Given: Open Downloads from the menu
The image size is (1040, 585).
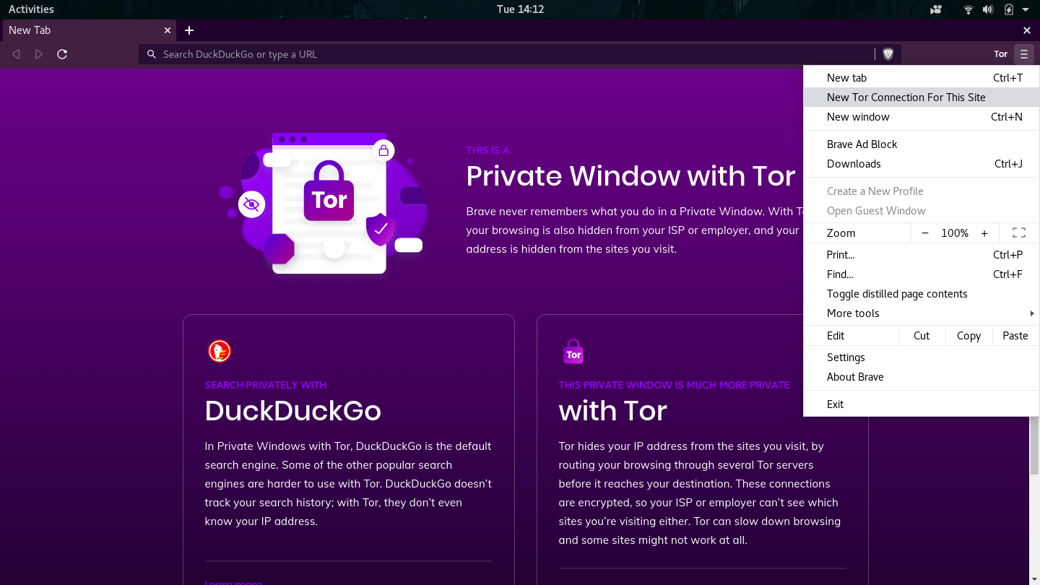Looking at the screenshot, I should (x=854, y=163).
